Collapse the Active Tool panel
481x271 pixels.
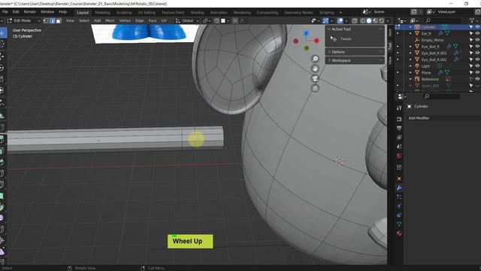tap(355, 29)
